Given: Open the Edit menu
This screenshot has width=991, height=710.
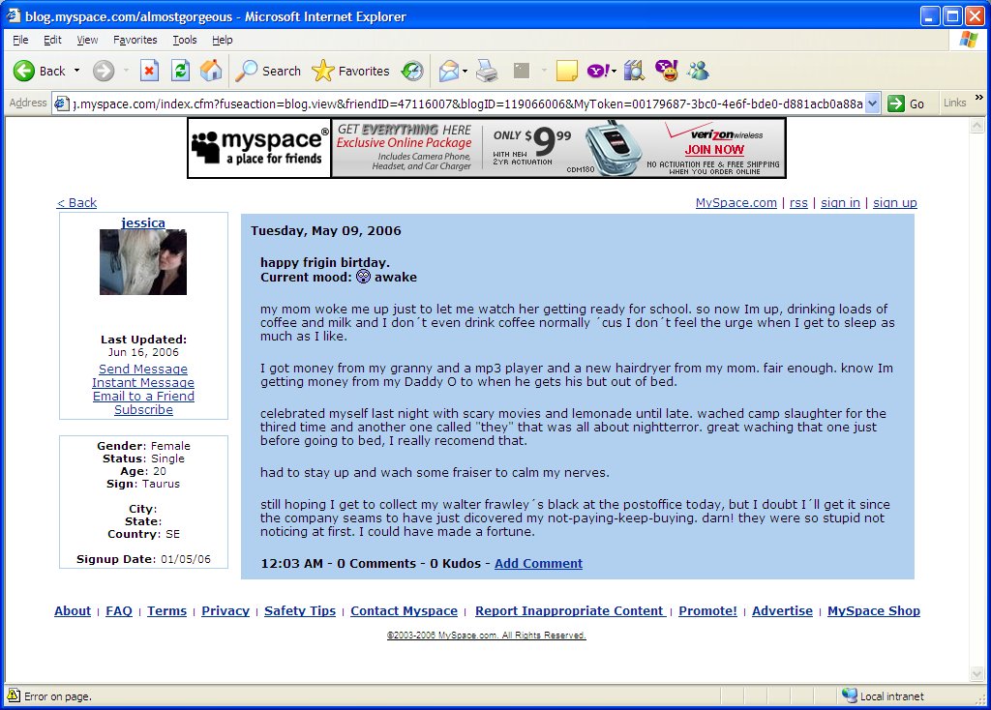Looking at the screenshot, I should [52, 40].
